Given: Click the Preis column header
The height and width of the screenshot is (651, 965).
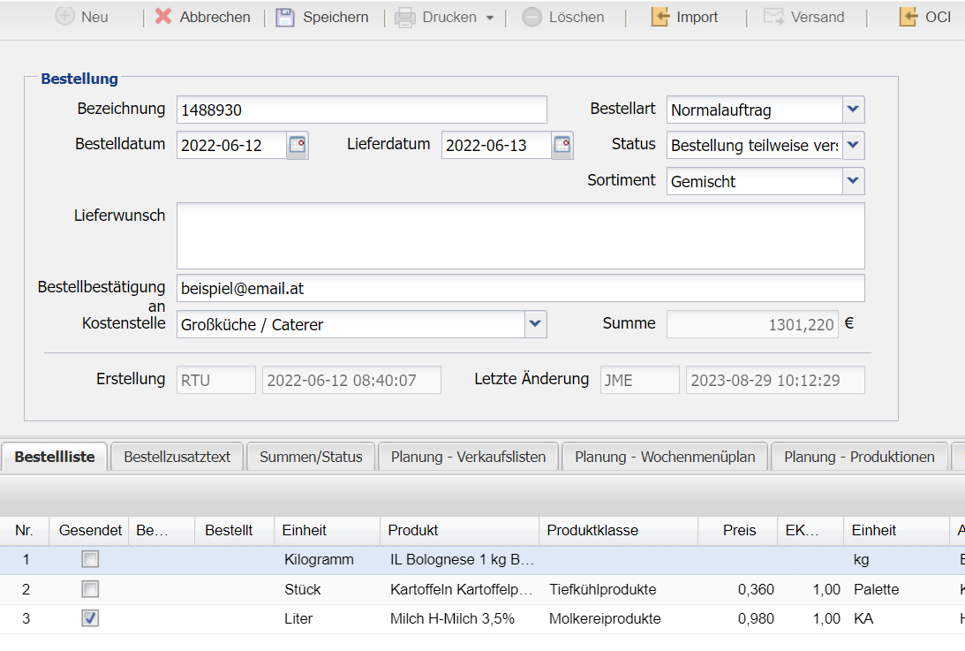Looking at the screenshot, I should 740,530.
